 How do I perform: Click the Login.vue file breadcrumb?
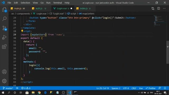[x=41, y=13]
